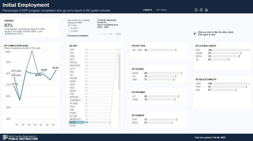Choose the 3 years employment option
Image resolution: width=253 pixels, height=141 pixels.
69,31
